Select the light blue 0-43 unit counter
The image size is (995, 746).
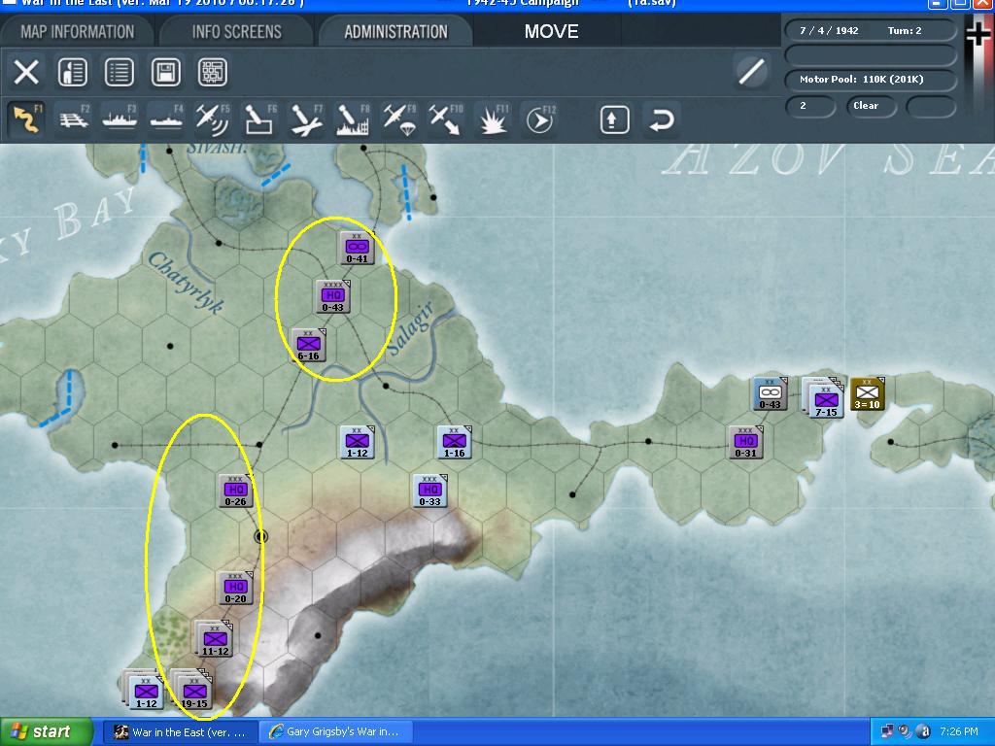click(x=770, y=393)
